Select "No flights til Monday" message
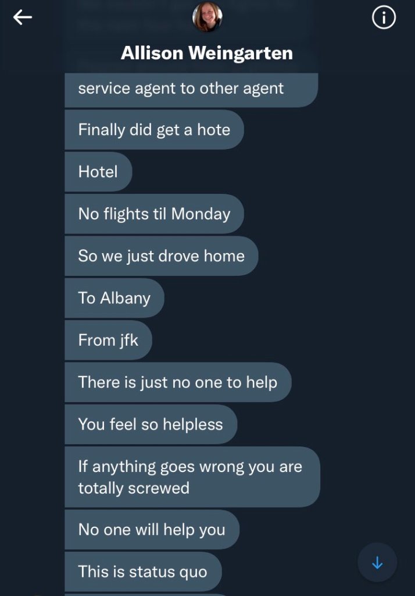415x596 pixels. pos(154,214)
